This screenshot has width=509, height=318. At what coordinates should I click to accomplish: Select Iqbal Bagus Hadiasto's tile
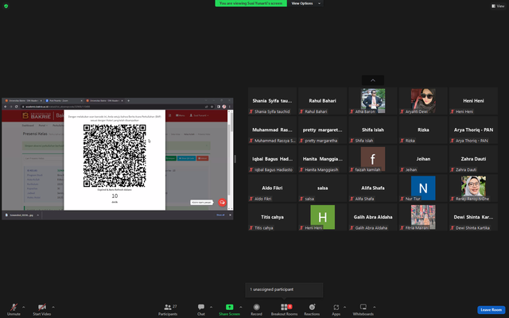point(272,159)
